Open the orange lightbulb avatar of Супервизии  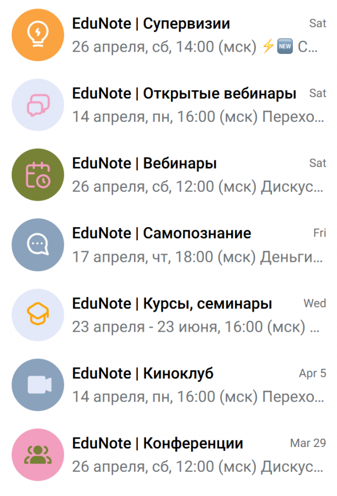coord(38,35)
